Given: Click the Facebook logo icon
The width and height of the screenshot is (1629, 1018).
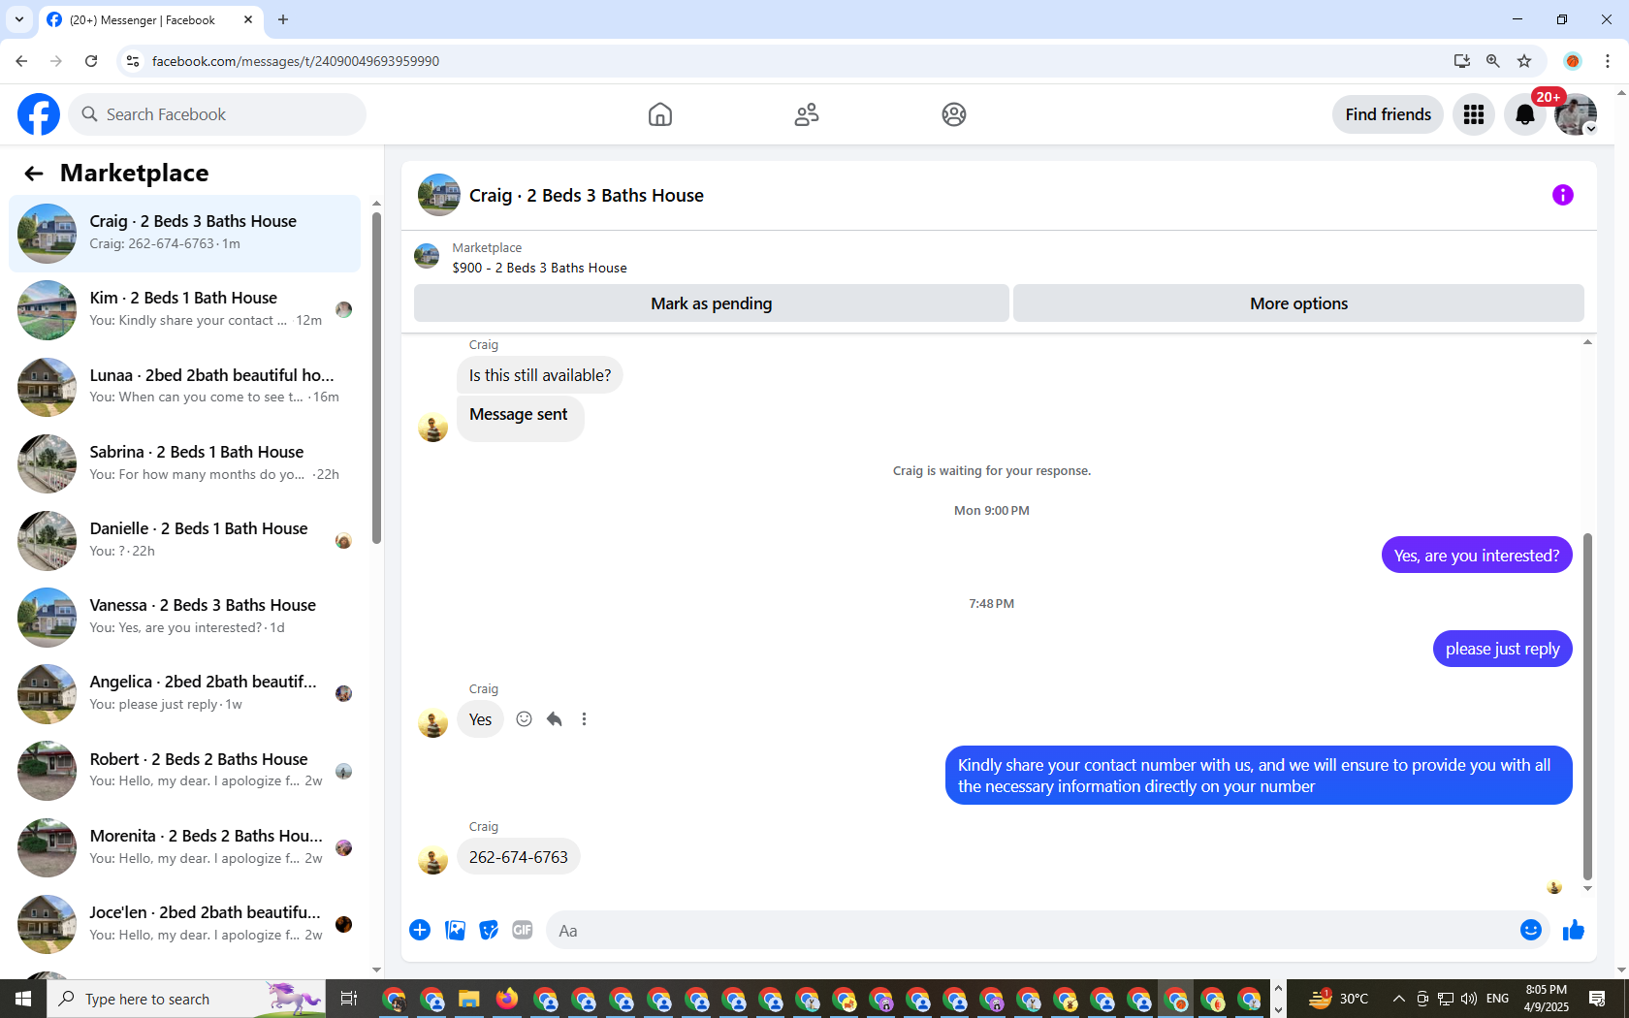Looking at the screenshot, I should point(39,114).
